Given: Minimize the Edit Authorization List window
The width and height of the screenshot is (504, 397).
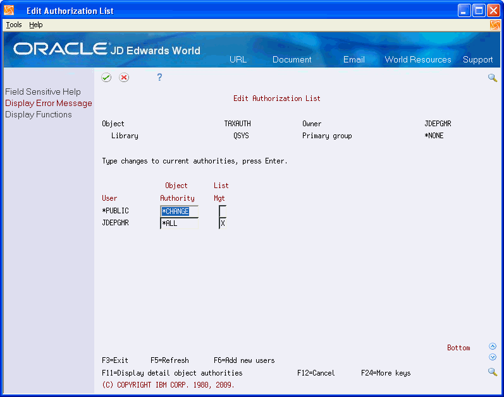Looking at the screenshot, I should (464, 11).
